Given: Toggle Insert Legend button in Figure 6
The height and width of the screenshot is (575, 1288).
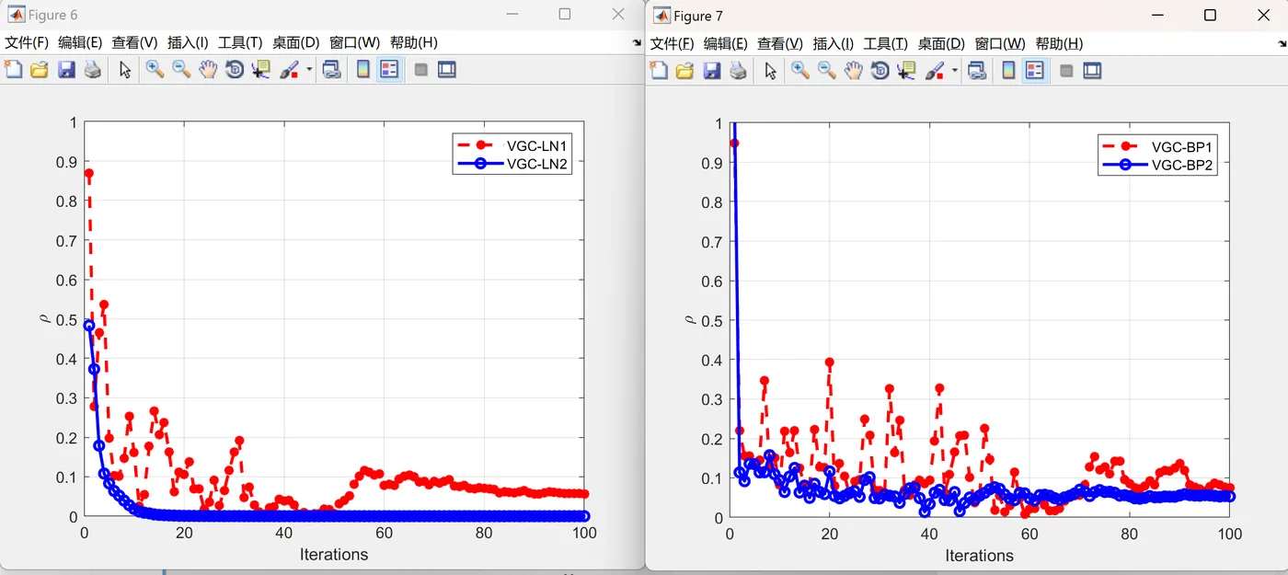Looking at the screenshot, I should (x=389, y=69).
